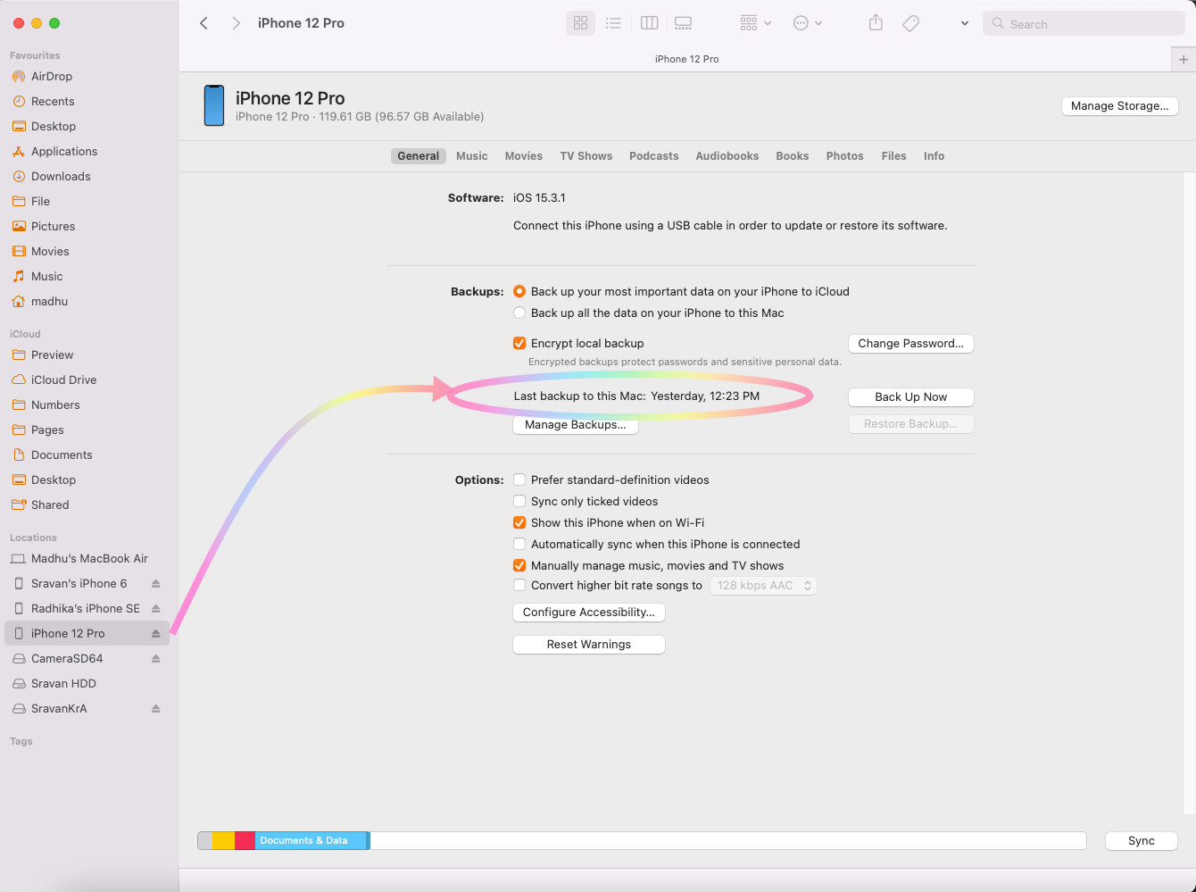Switch to icon grid view
The height and width of the screenshot is (892, 1196).
click(x=580, y=23)
